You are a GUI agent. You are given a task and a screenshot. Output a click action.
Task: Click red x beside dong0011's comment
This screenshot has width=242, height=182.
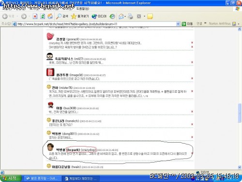(x=192, y=137)
